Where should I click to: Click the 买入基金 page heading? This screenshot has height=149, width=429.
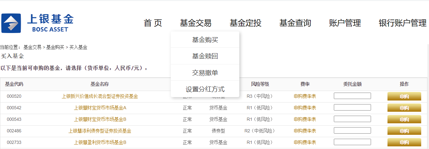tap(12, 56)
